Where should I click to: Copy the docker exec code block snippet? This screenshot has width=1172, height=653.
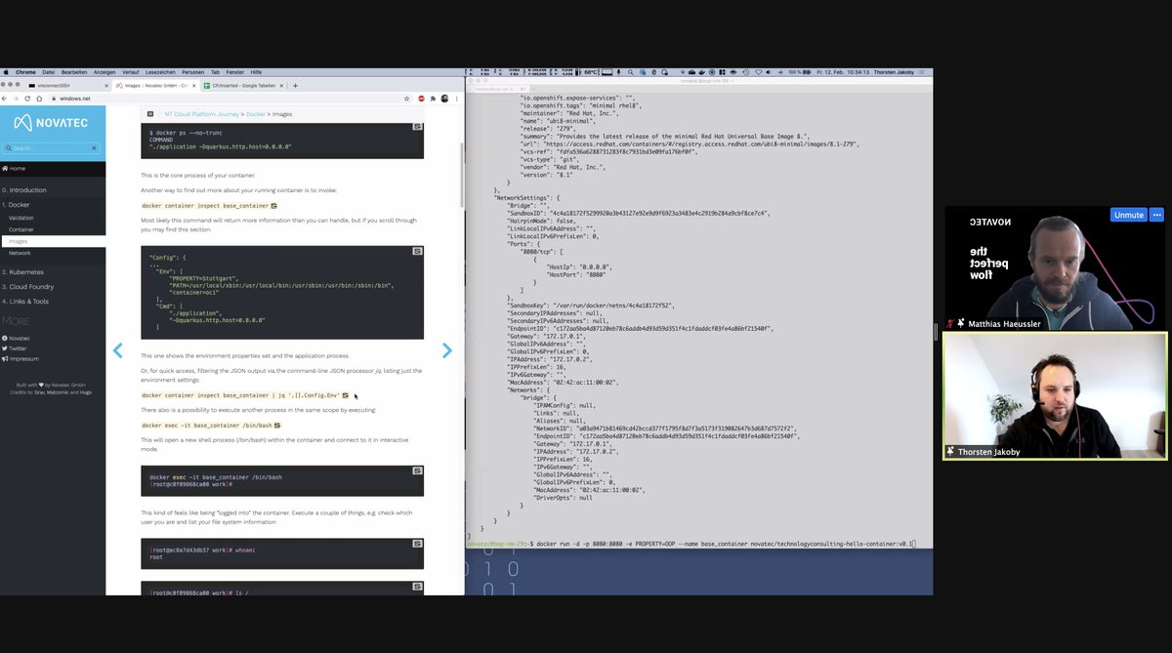pyautogui.click(x=277, y=426)
